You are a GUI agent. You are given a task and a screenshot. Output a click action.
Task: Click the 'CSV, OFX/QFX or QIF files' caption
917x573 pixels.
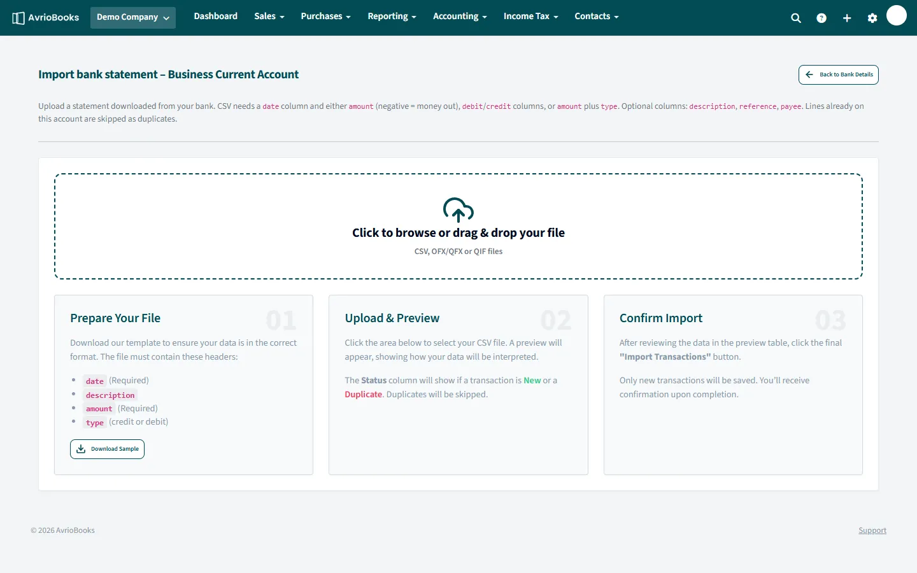pyautogui.click(x=458, y=251)
